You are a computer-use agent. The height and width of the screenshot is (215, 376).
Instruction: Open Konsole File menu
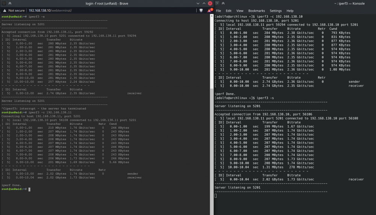pos(218,11)
